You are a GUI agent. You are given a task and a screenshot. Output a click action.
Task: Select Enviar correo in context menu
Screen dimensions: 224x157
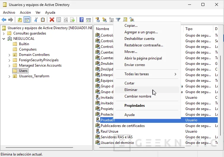tap(147, 65)
